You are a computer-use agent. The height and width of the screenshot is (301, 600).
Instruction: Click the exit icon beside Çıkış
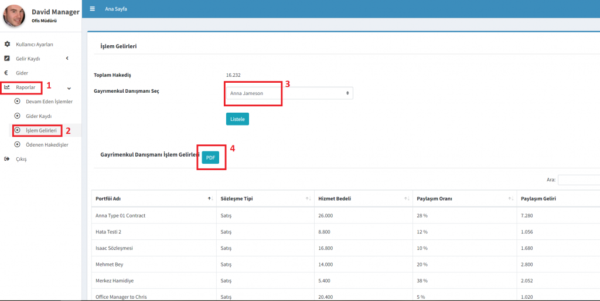coord(7,159)
